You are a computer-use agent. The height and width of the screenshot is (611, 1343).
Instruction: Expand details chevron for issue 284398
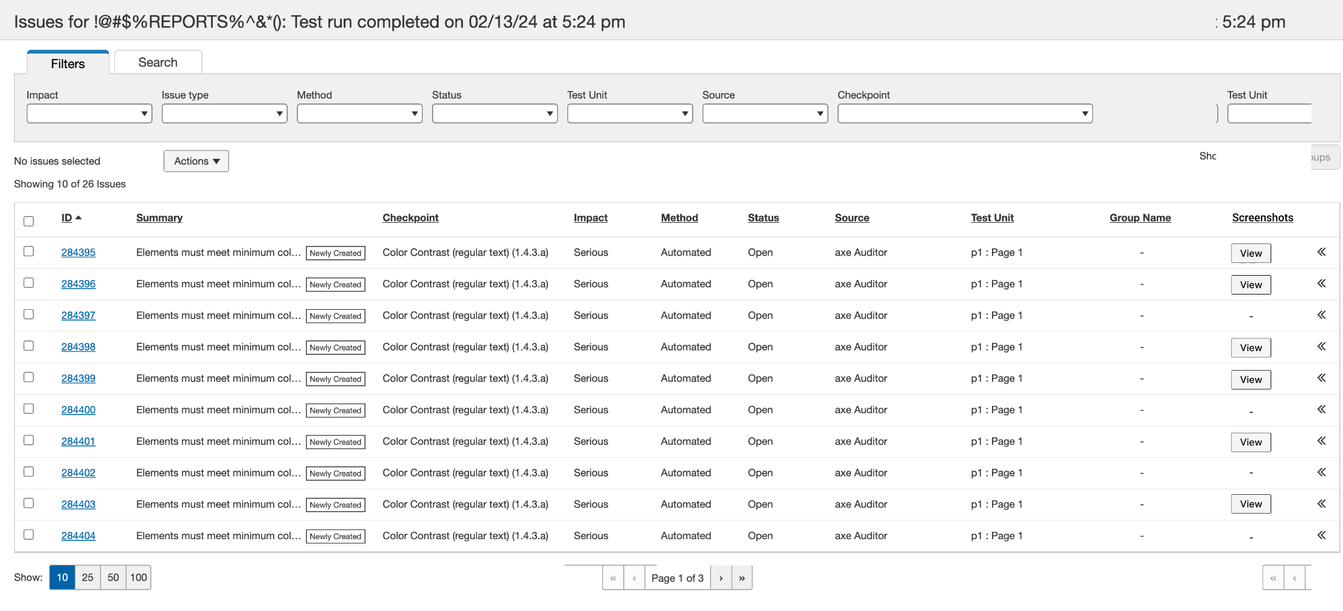click(x=1321, y=346)
